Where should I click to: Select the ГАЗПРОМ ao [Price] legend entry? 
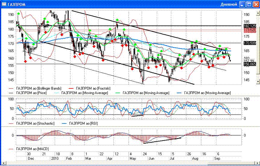(x=28, y=93)
